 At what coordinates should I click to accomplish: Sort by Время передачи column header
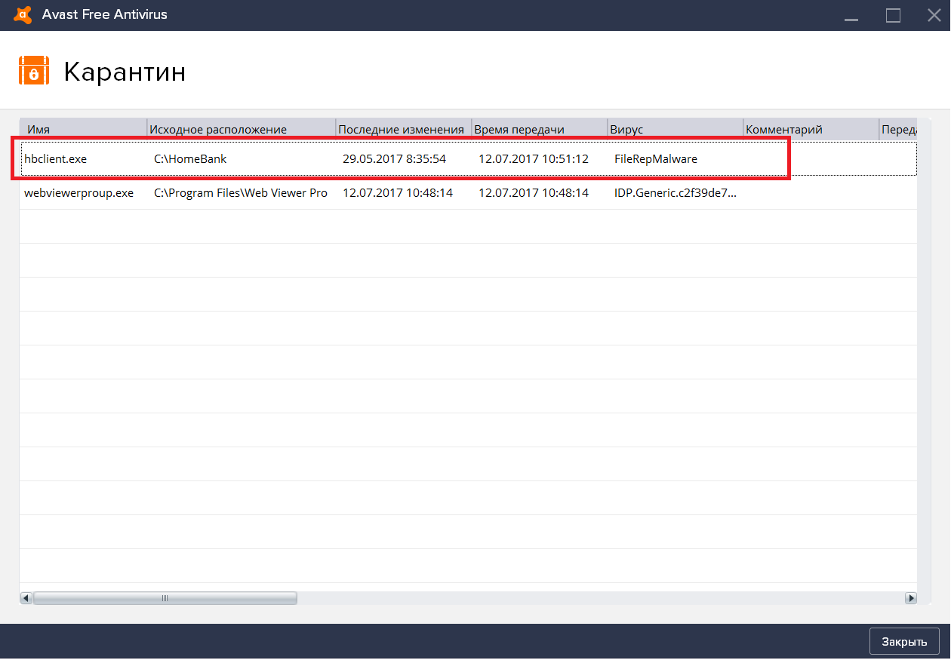click(540, 129)
